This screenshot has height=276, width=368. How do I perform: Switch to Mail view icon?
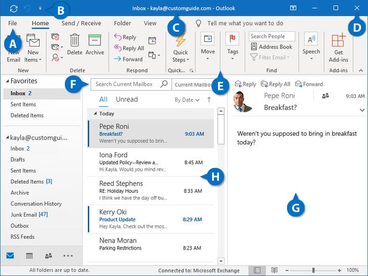coord(10,255)
